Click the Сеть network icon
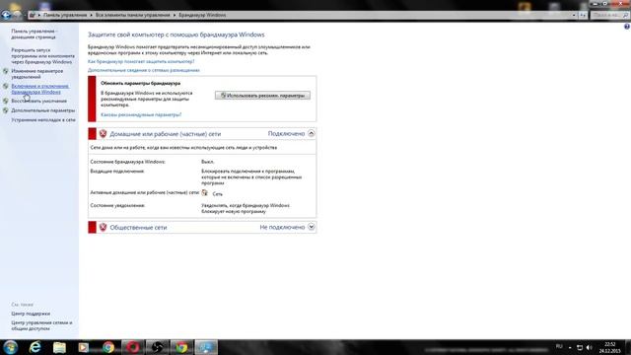Viewport: 631px width, 355px height. click(x=204, y=193)
